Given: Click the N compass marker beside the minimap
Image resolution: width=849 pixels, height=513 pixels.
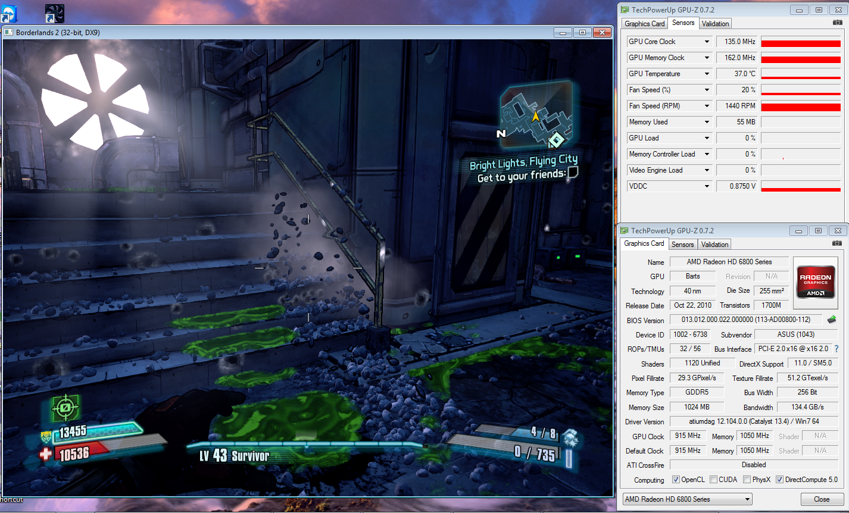Looking at the screenshot, I should (501, 134).
